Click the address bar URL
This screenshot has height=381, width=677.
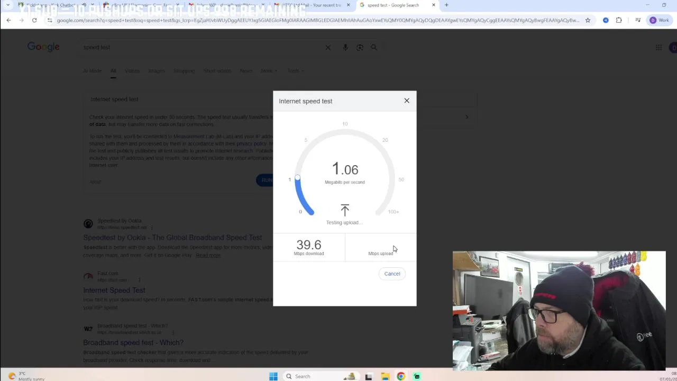pos(317,20)
